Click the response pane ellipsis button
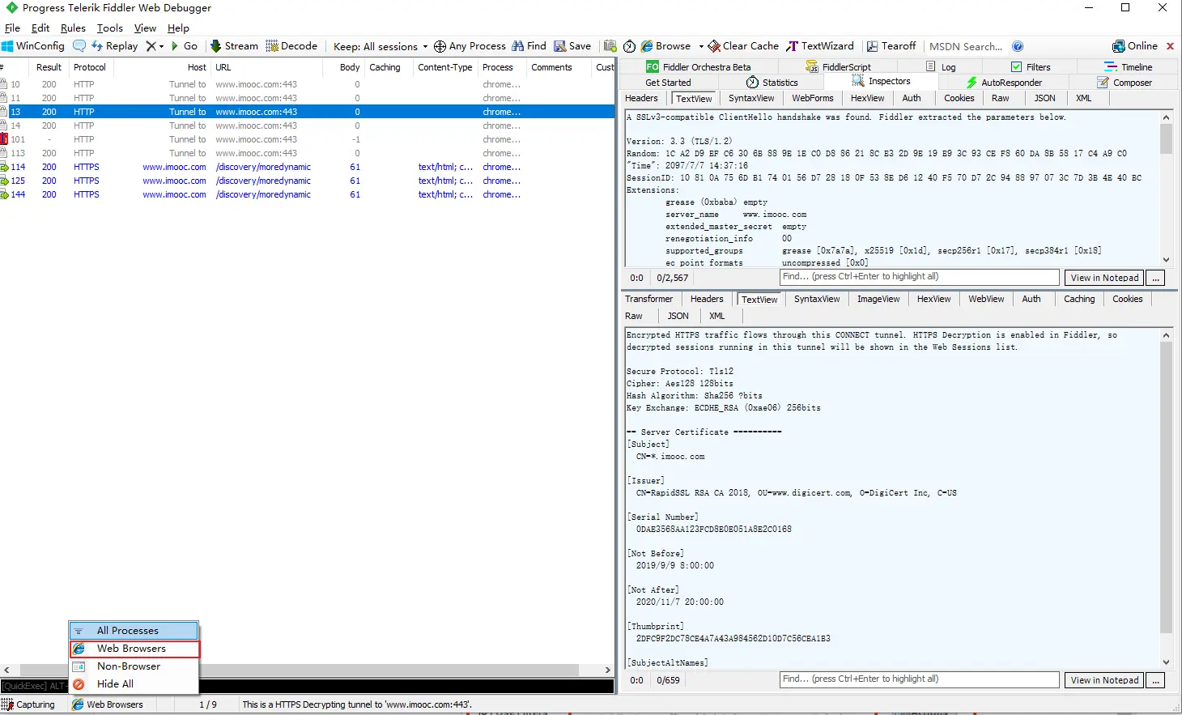This screenshot has height=715, width=1182. (x=1156, y=680)
